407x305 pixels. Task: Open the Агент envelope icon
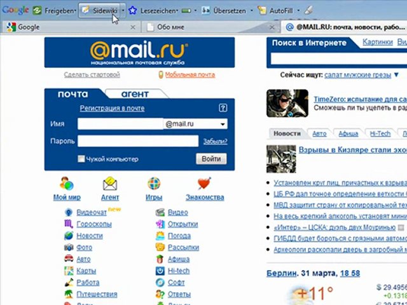[x=110, y=184]
